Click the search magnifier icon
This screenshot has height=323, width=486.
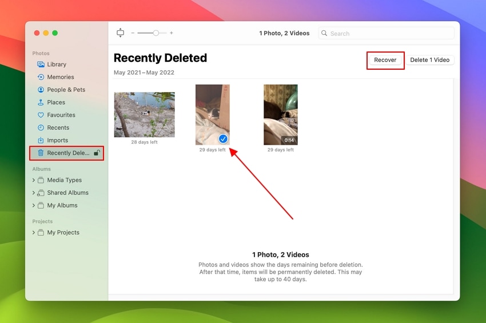324,33
